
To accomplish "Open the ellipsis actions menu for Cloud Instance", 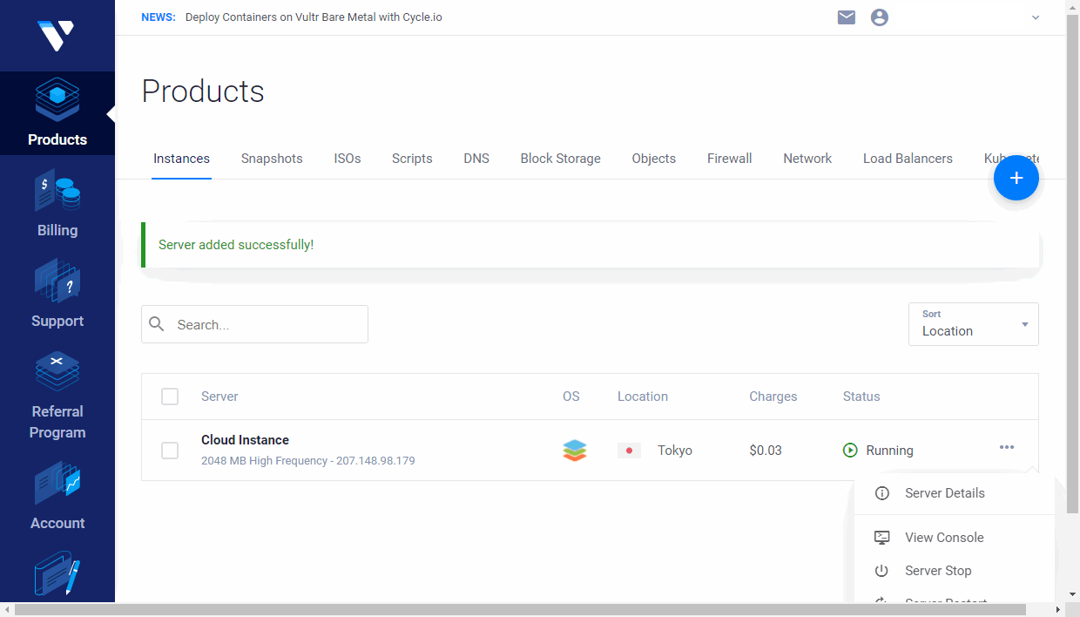I will (1007, 447).
